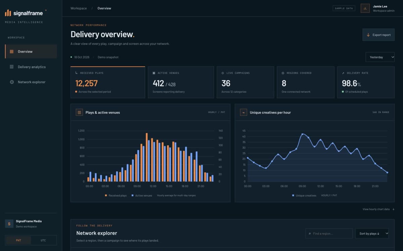Click the Delivery rate arrow icon

[343, 73]
